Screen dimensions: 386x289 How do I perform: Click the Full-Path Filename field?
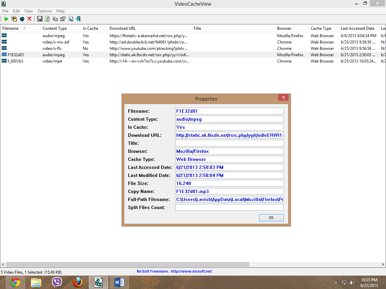(230, 199)
